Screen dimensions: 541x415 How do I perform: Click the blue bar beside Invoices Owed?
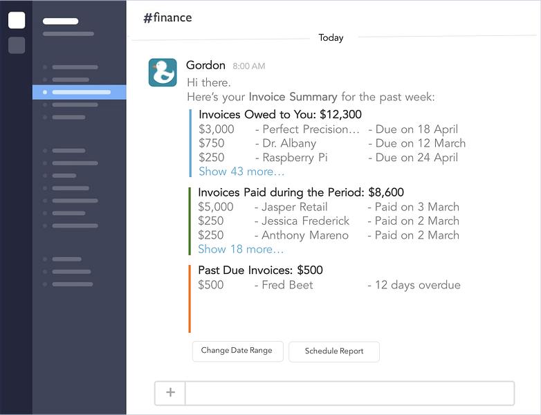pyautogui.click(x=190, y=142)
